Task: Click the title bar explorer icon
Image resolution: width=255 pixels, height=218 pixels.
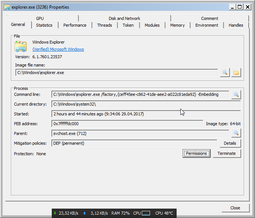Action: click(7, 7)
